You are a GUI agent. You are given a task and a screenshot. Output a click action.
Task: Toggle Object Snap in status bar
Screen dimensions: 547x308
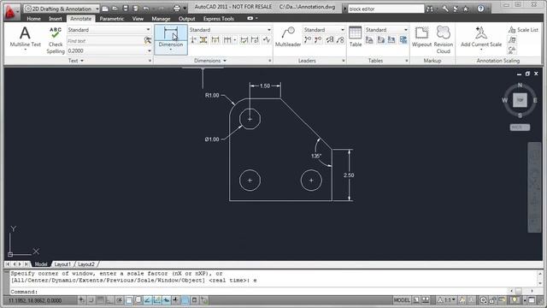click(x=129, y=300)
